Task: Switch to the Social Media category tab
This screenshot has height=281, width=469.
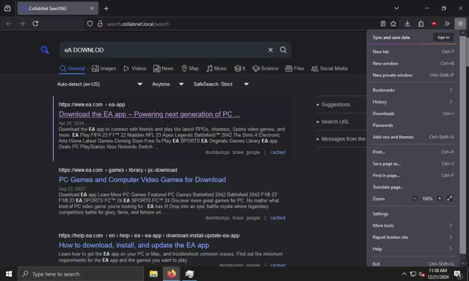Action: tap(329, 68)
